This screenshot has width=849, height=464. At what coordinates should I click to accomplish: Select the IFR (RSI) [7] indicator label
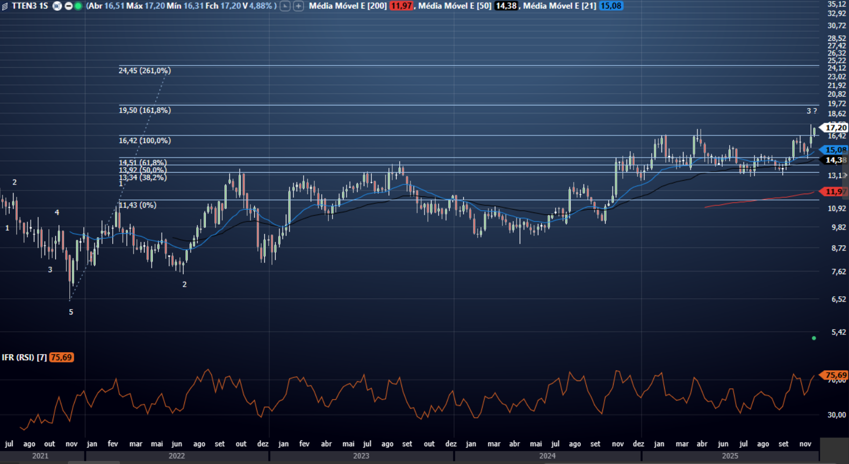coord(24,358)
